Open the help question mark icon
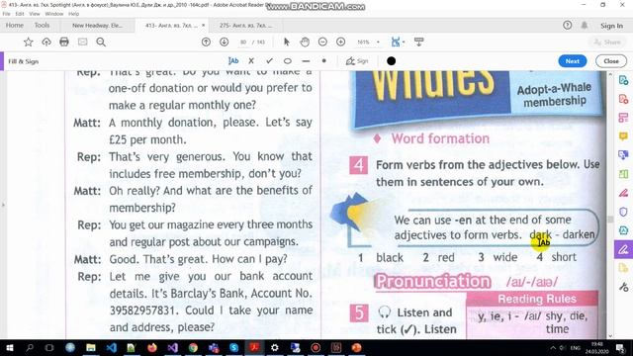Viewport: 633px width, 356px height. (567, 26)
